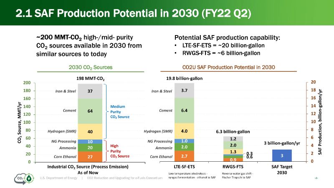Click the blue SAF Target 2030 bar
Image resolution: width=334 pixels, height=188 pixels.
pos(282,155)
